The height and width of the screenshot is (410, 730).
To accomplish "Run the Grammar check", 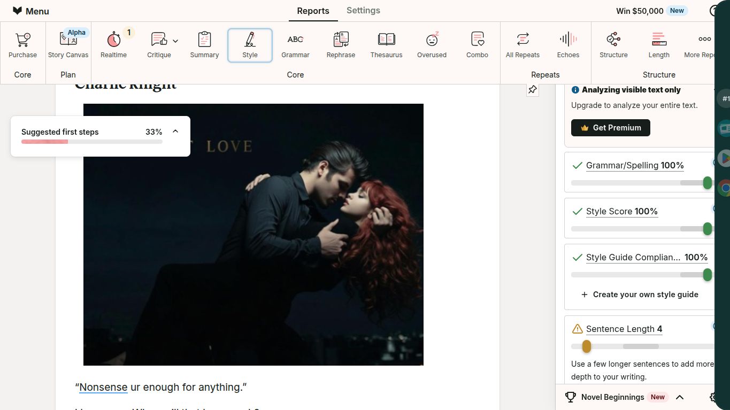I will [x=295, y=45].
